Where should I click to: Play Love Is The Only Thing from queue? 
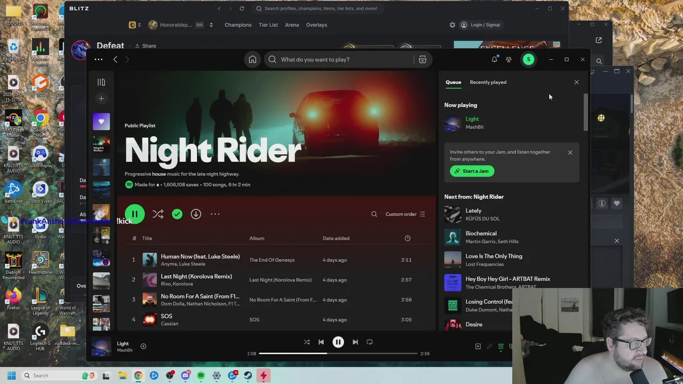511,260
